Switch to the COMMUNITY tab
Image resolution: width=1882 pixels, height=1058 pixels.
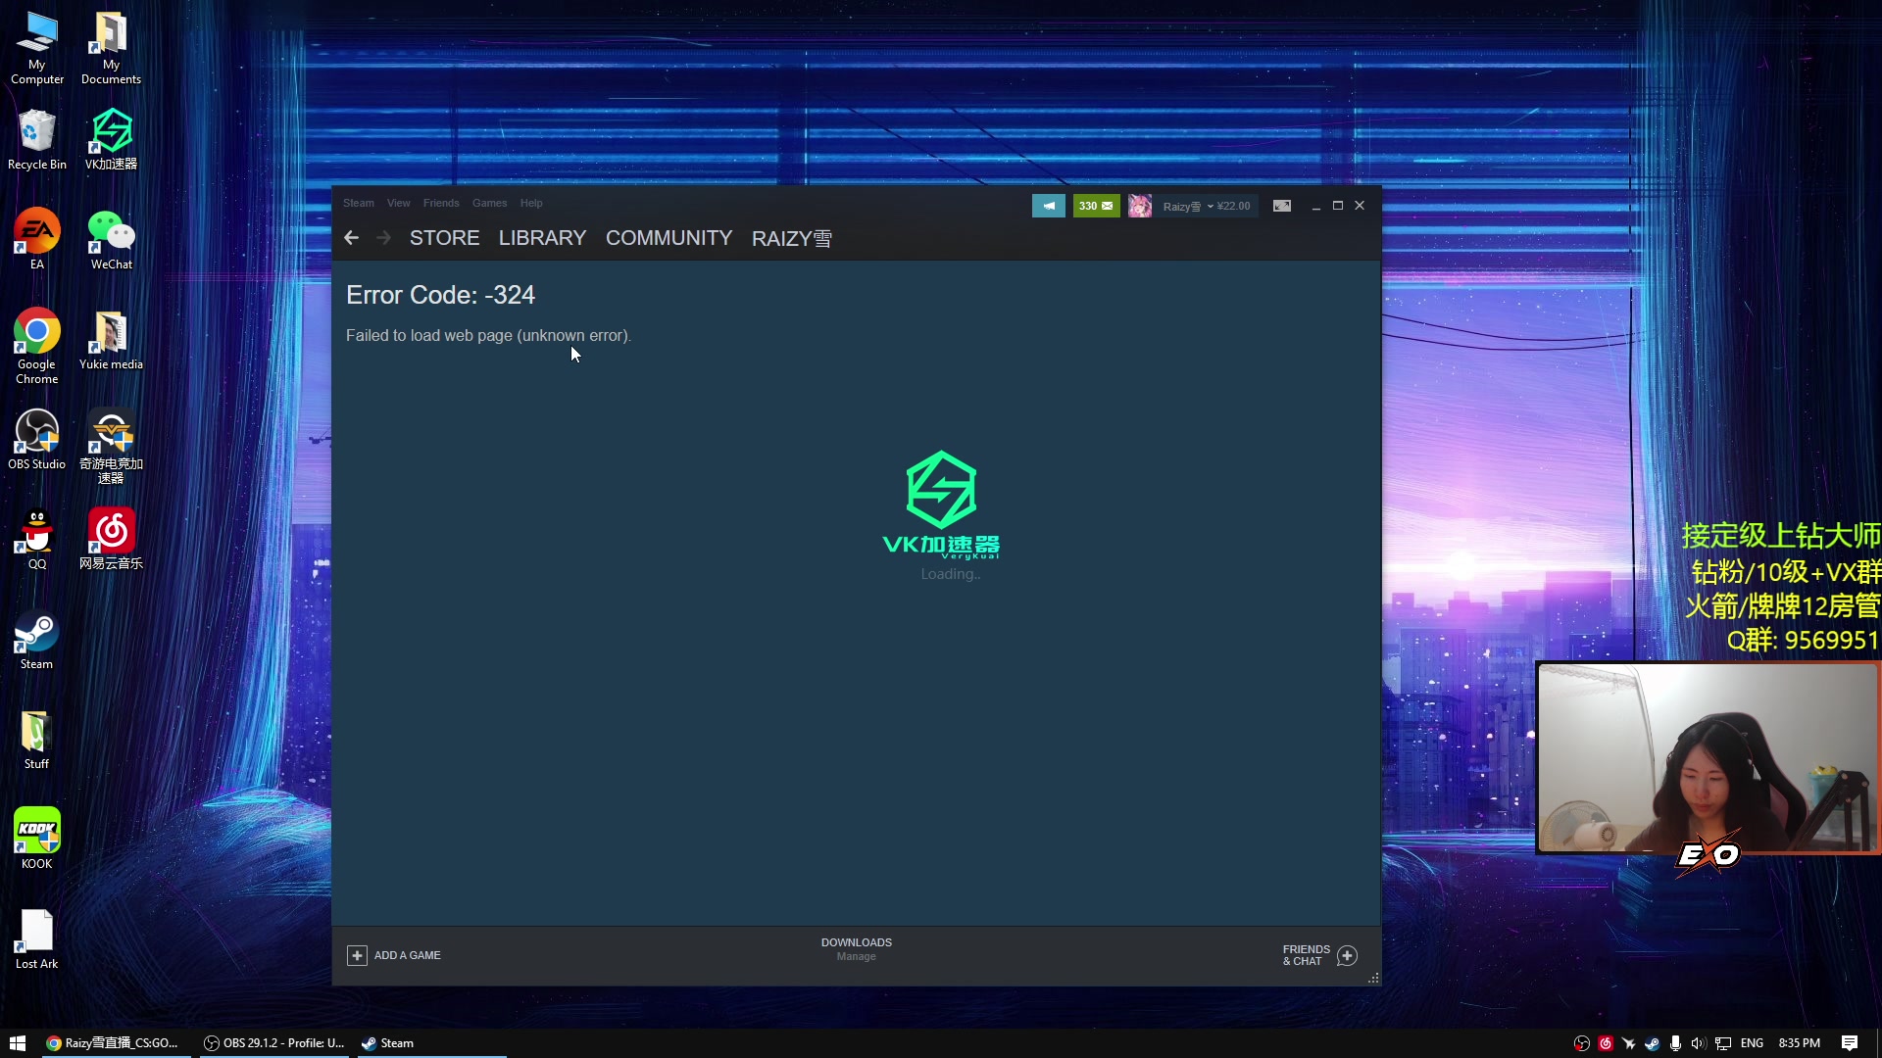(x=669, y=238)
